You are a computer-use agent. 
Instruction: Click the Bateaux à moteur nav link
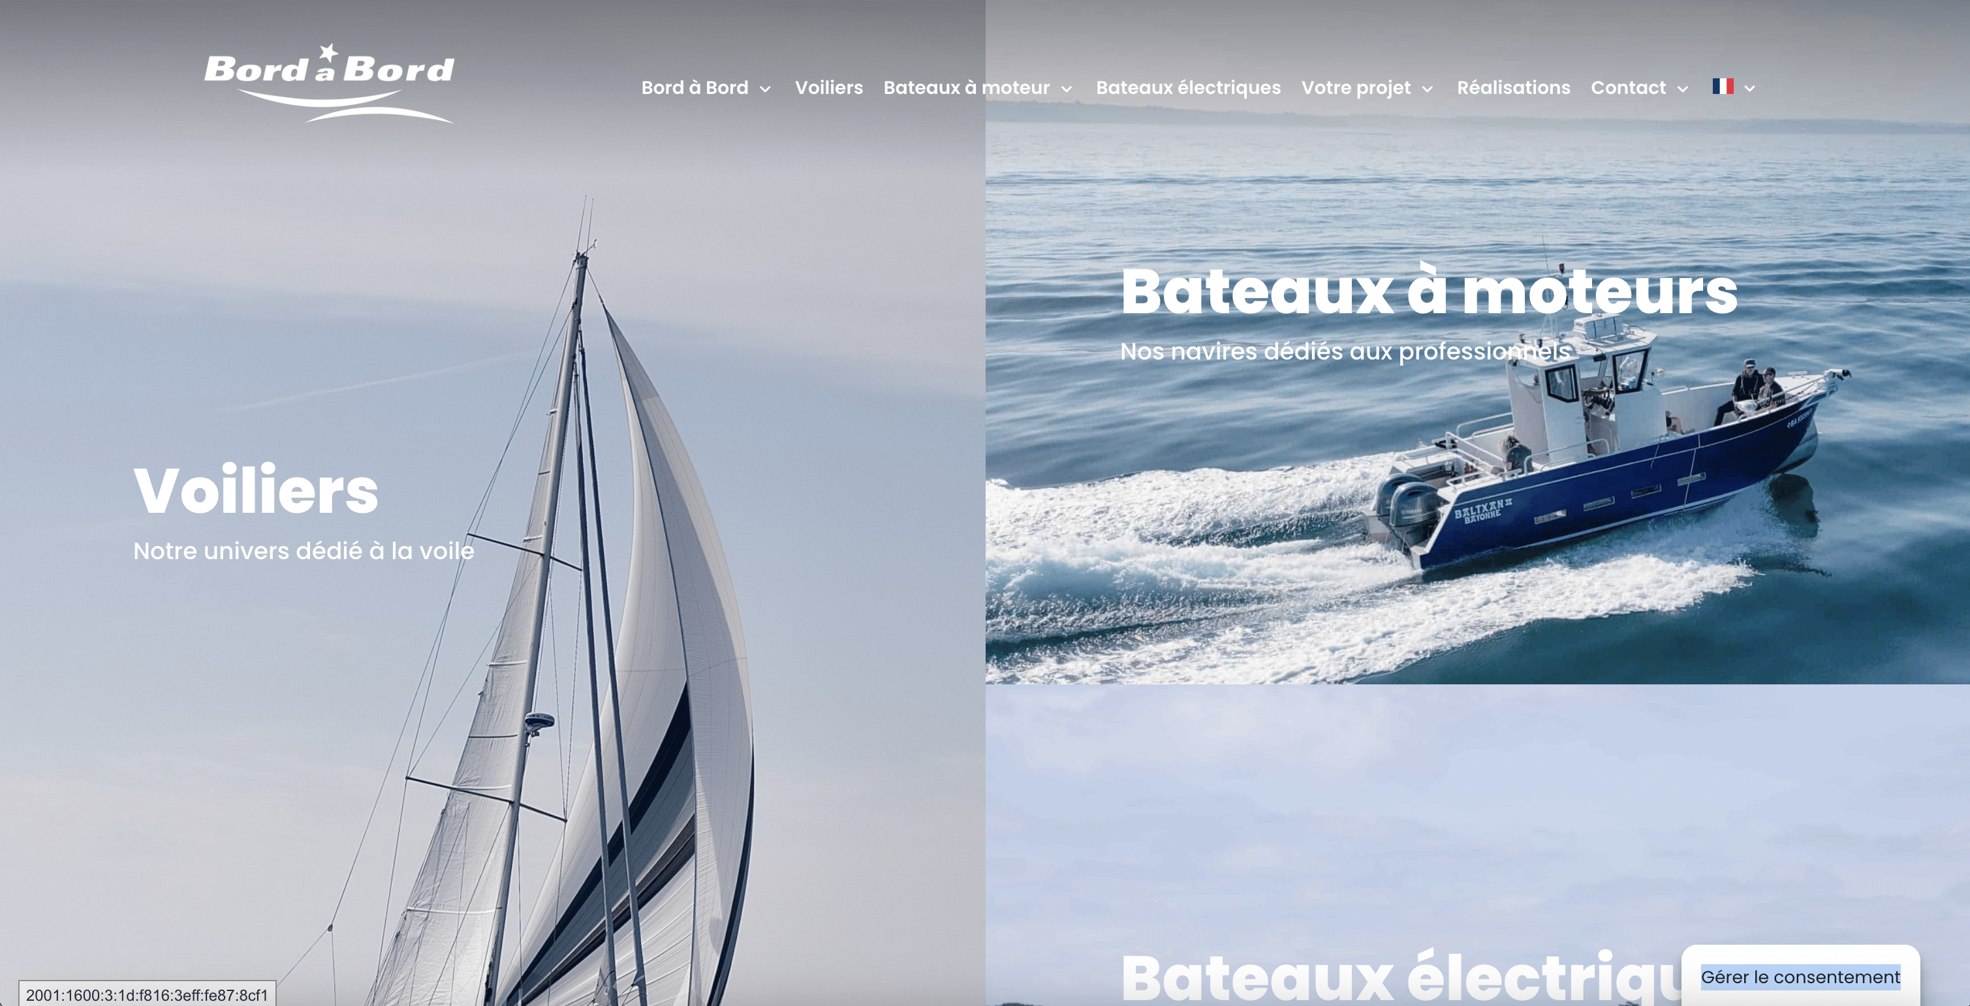[x=967, y=88]
